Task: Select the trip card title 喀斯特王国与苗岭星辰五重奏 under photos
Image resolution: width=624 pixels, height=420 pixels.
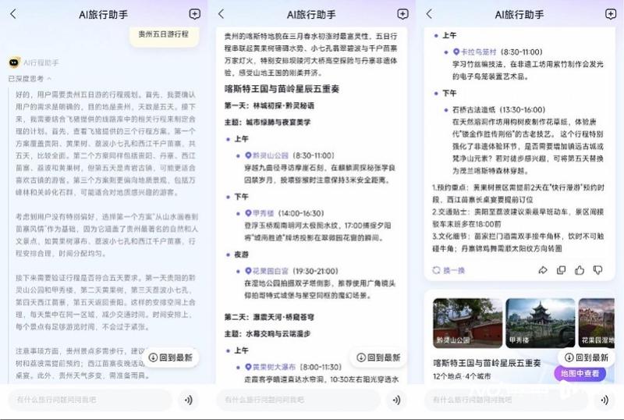Action: (x=487, y=362)
